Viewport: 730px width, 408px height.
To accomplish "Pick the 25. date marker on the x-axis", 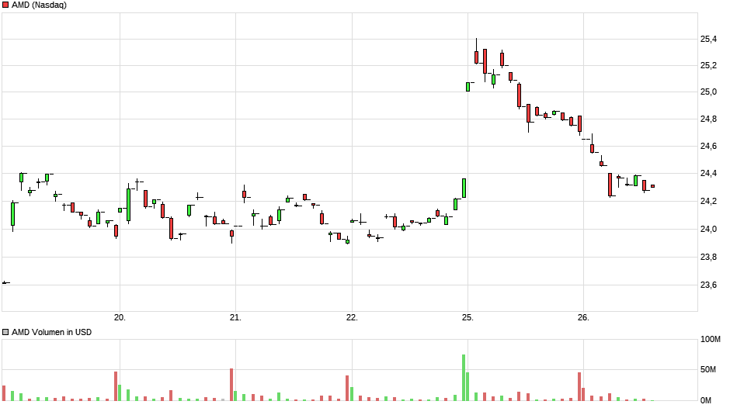I will (468, 317).
